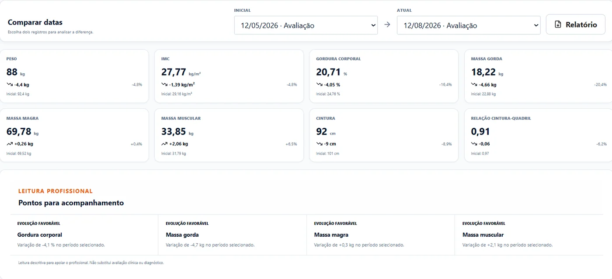Click the down-trend icon in IMC card
This screenshot has height=279, width=612.
164,85
